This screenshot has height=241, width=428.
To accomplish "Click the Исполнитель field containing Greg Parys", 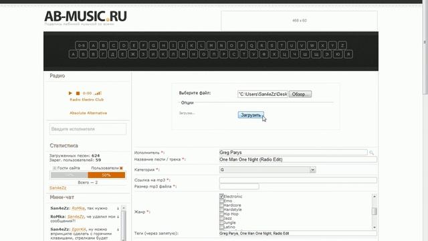I will [x=294, y=153].
